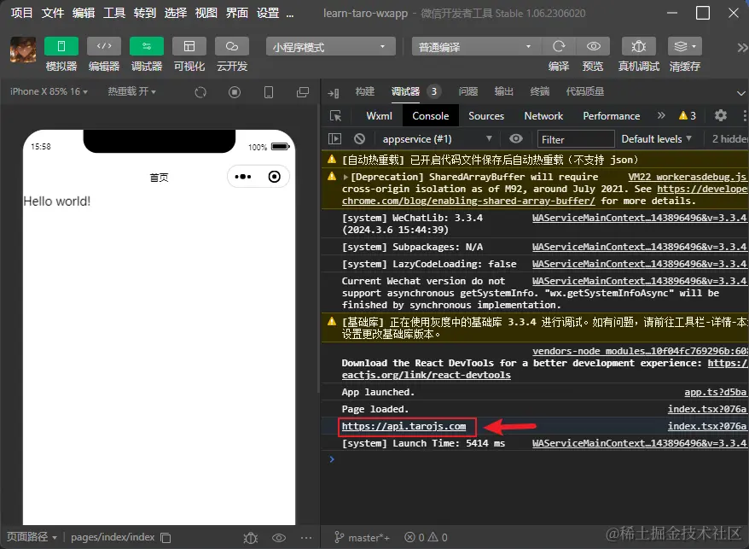
Task: Open the 可视化 visual panel
Action: pos(189,46)
